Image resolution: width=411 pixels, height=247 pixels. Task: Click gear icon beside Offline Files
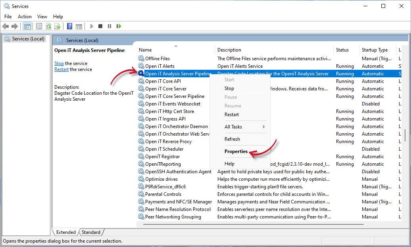point(141,58)
